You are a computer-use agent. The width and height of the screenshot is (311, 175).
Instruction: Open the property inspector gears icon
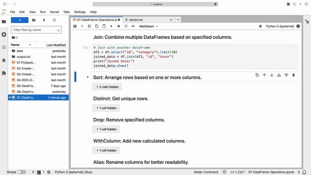point(307,21)
